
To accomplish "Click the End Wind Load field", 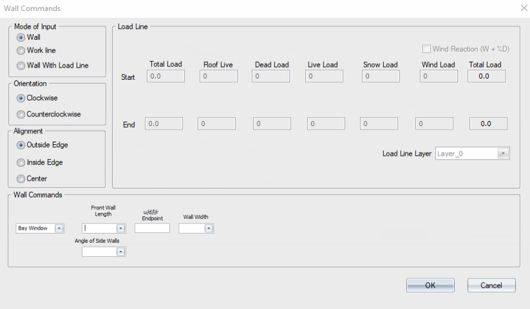I will [434, 124].
